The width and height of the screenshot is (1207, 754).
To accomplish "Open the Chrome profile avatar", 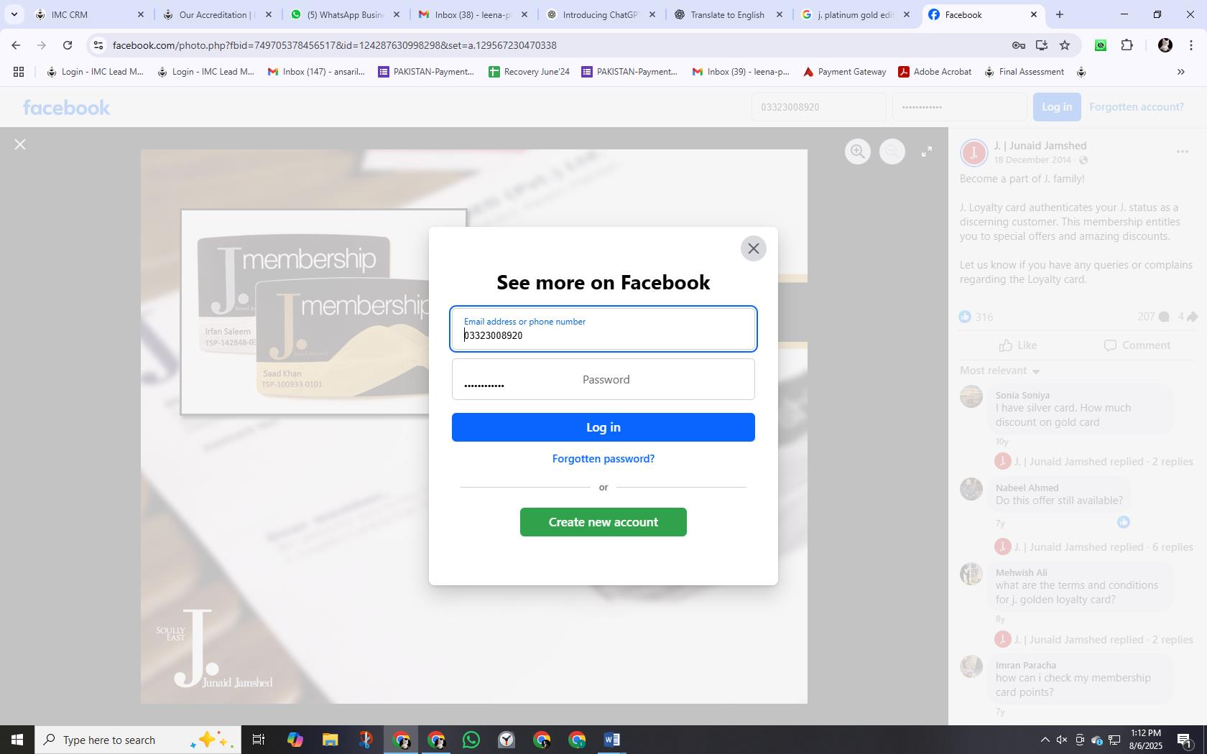I will point(1165,45).
